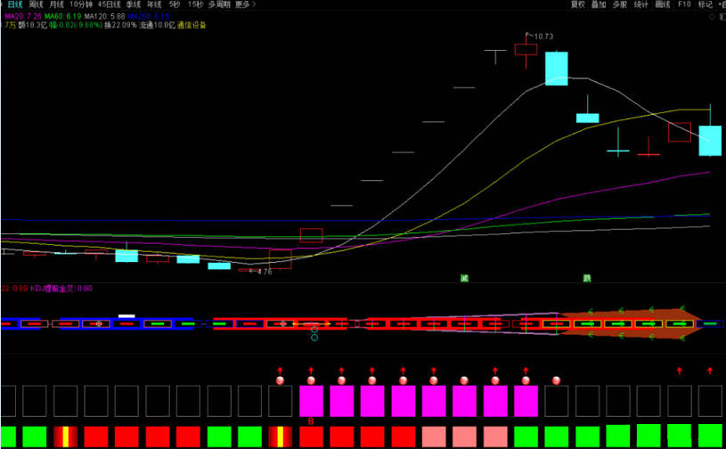Open the 多股 multi-stock view
Viewport: 726px width, 449px height.
pos(620,4)
